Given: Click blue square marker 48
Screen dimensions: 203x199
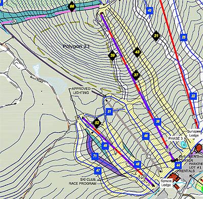Looking at the screenshot, I should 138,164.
